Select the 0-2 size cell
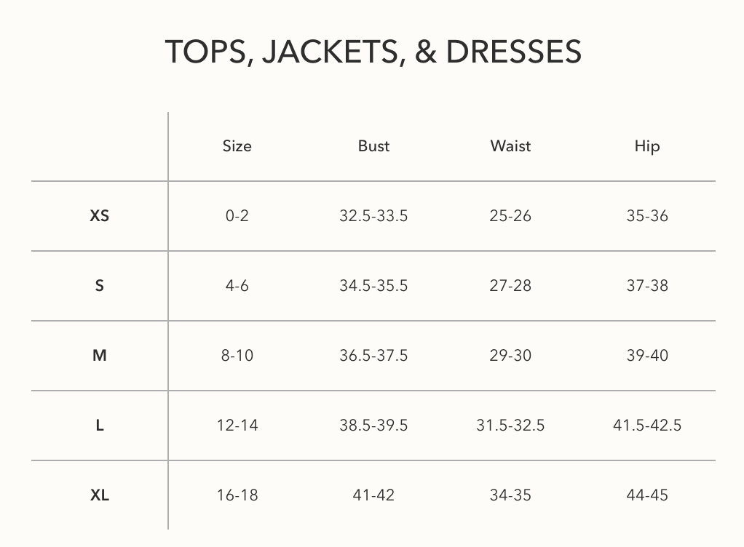 pyautogui.click(x=237, y=215)
